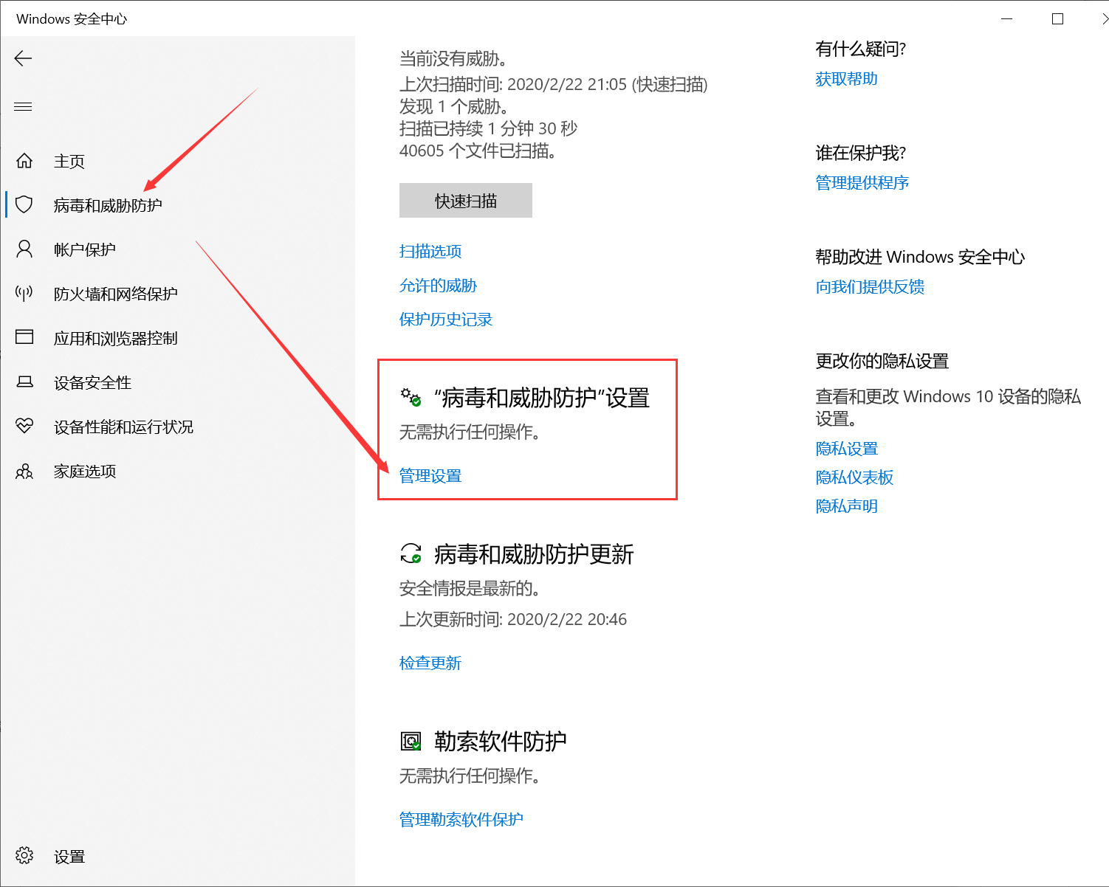Image resolution: width=1109 pixels, height=887 pixels.
Task: Click the gears icon beside "病毒和威胁防护"设置
Action: 411,398
